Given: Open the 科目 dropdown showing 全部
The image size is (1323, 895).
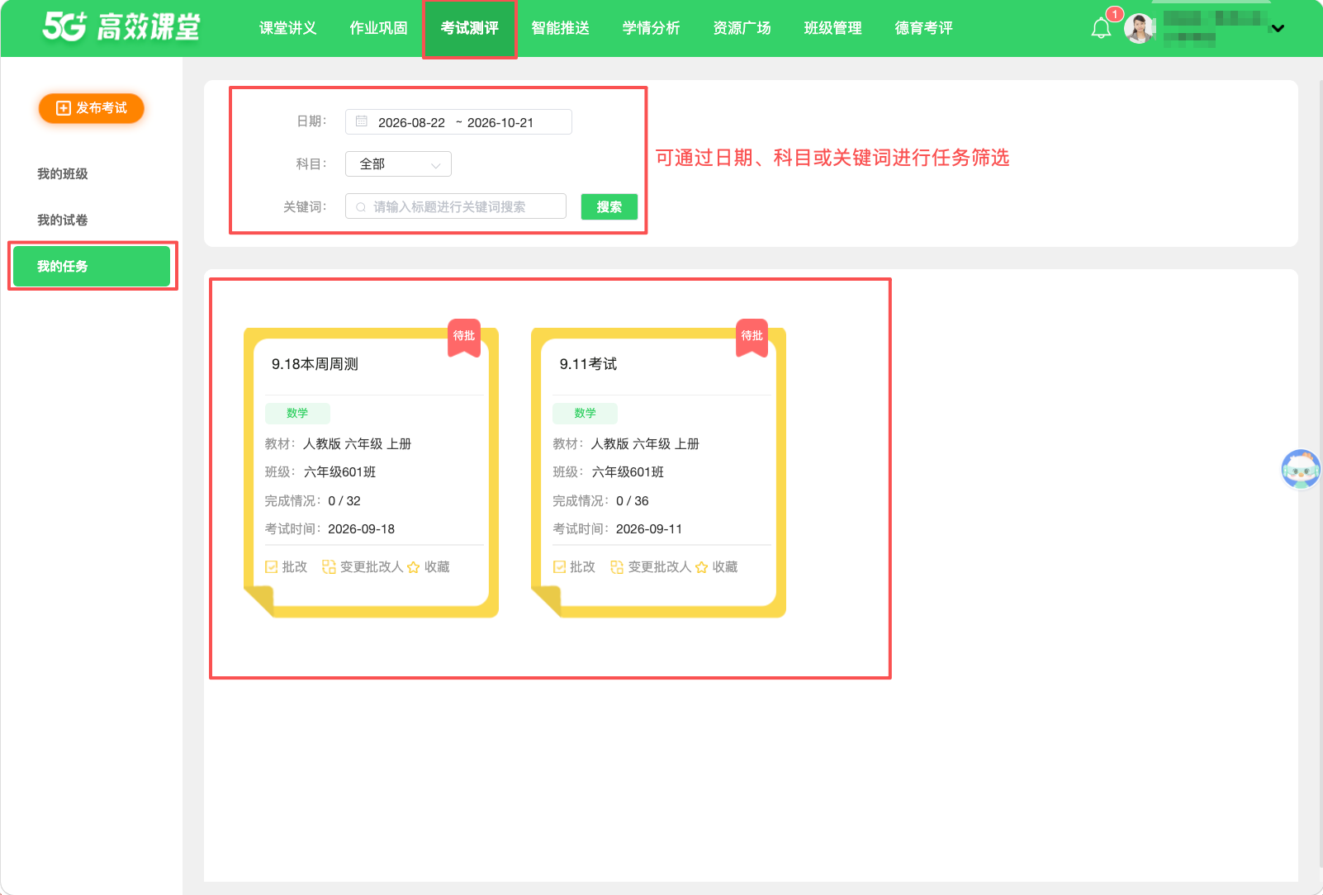Looking at the screenshot, I should pos(398,164).
